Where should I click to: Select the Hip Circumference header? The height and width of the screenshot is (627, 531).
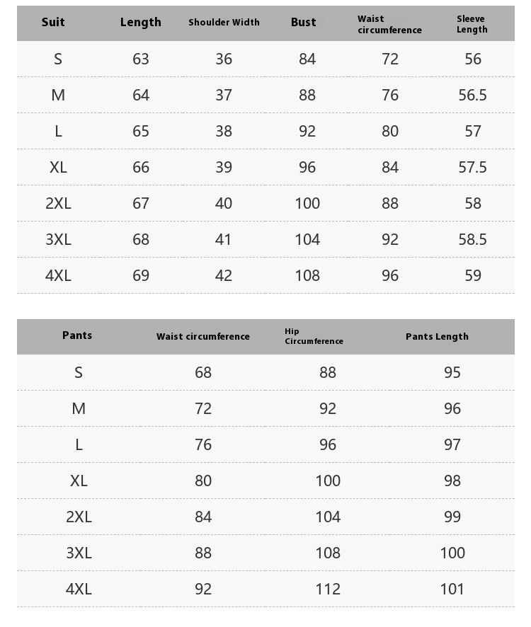314,336
